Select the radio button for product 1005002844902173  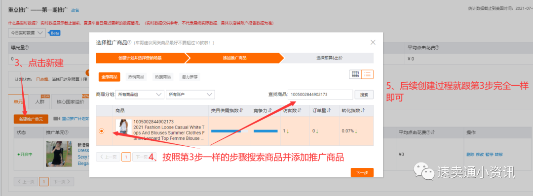[x=102, y=131]
